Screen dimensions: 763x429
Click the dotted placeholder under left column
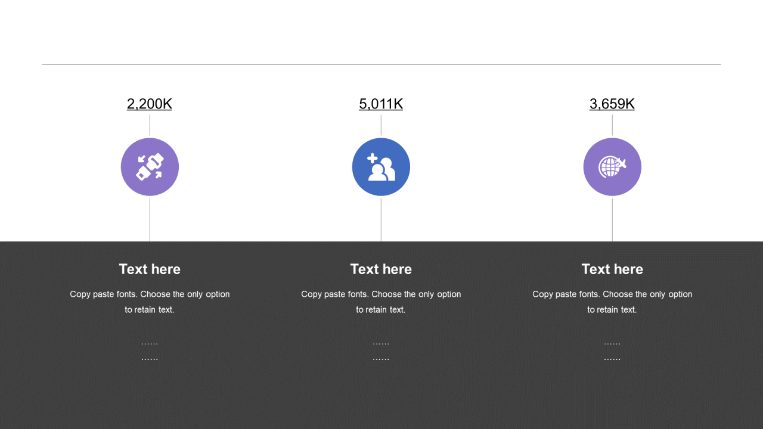click(150, 351)
